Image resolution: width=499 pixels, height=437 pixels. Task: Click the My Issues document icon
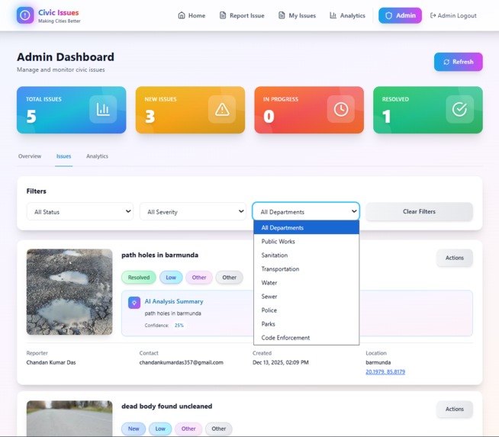[x=282, y=15]
